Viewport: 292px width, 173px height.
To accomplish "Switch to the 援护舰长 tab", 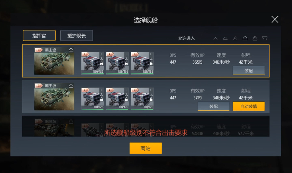I will tap(77, 36).
